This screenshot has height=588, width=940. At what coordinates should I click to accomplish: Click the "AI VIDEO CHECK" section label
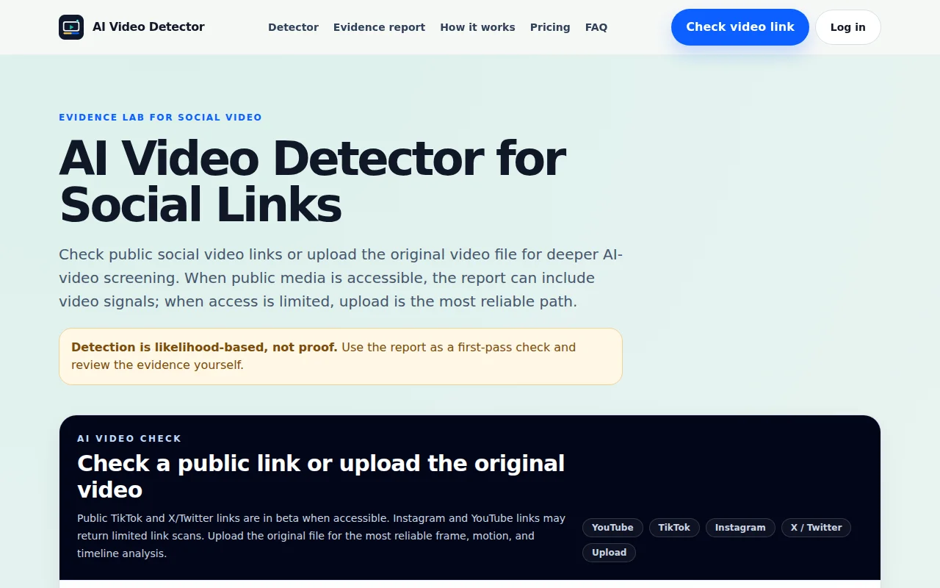[129, 439]
